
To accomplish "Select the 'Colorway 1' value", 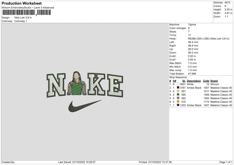I will (x=21, y=21).
